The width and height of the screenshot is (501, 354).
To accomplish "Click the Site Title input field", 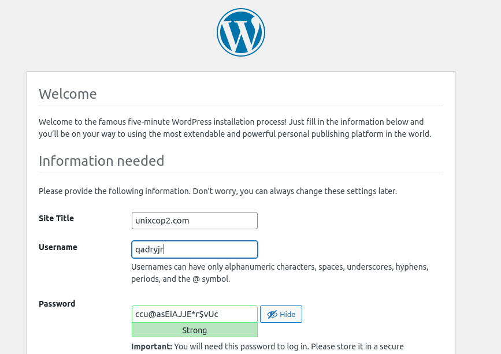I will click(x=195, y=221).
